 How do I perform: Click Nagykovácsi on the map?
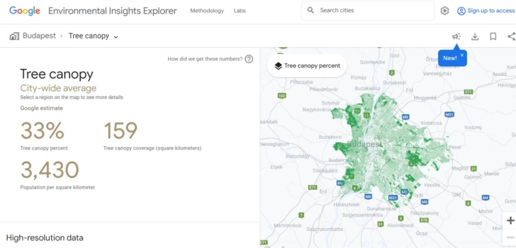coord(316,109)
